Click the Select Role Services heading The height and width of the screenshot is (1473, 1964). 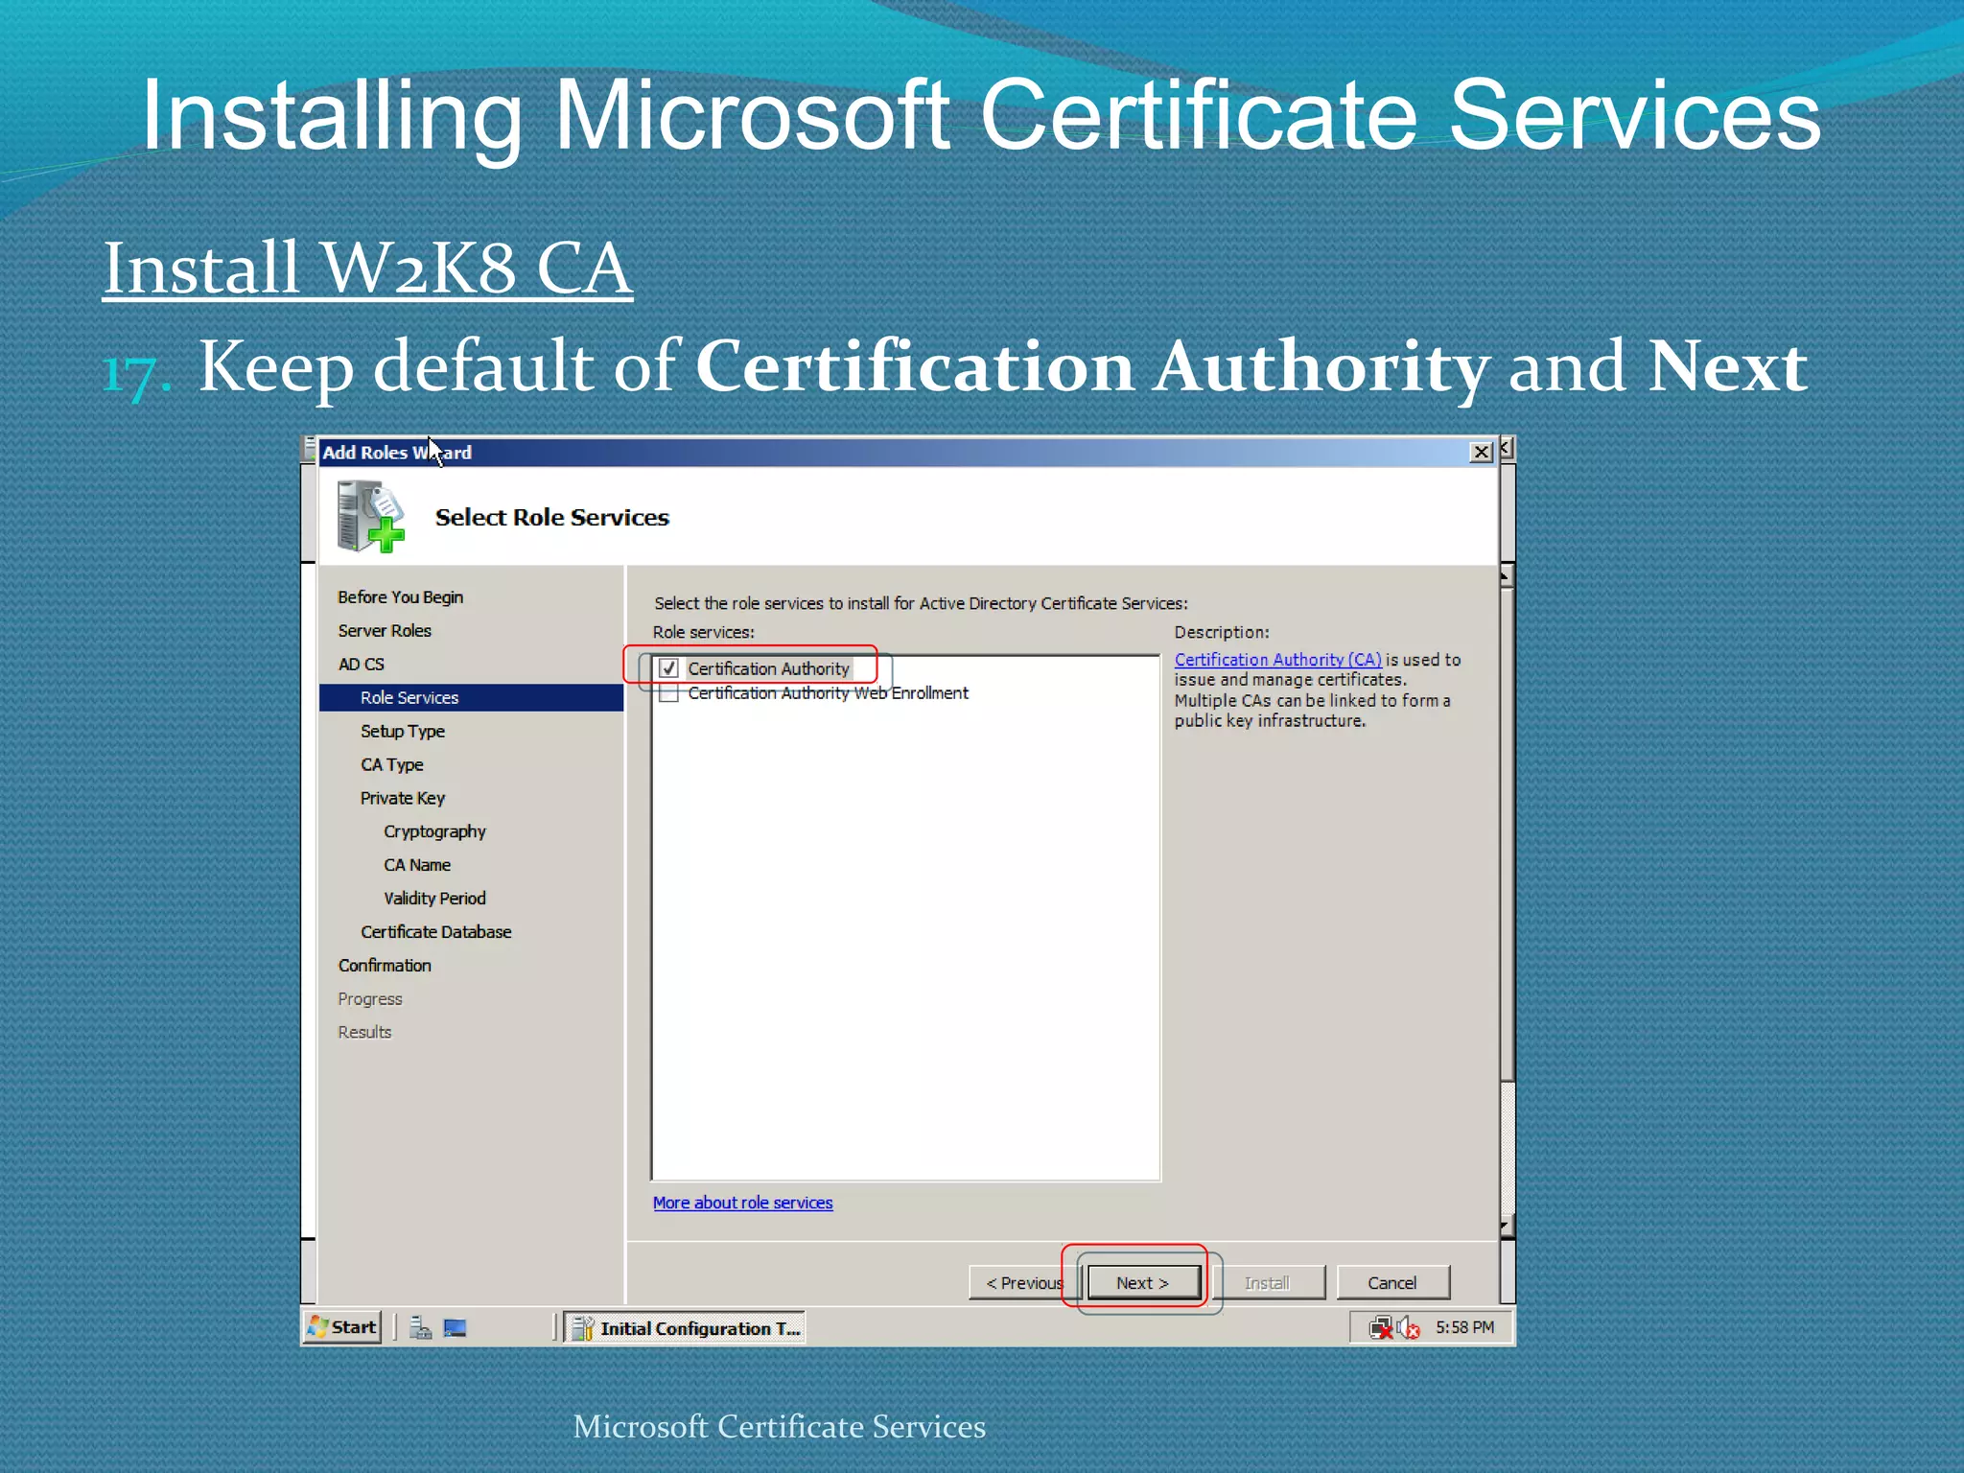552,518
